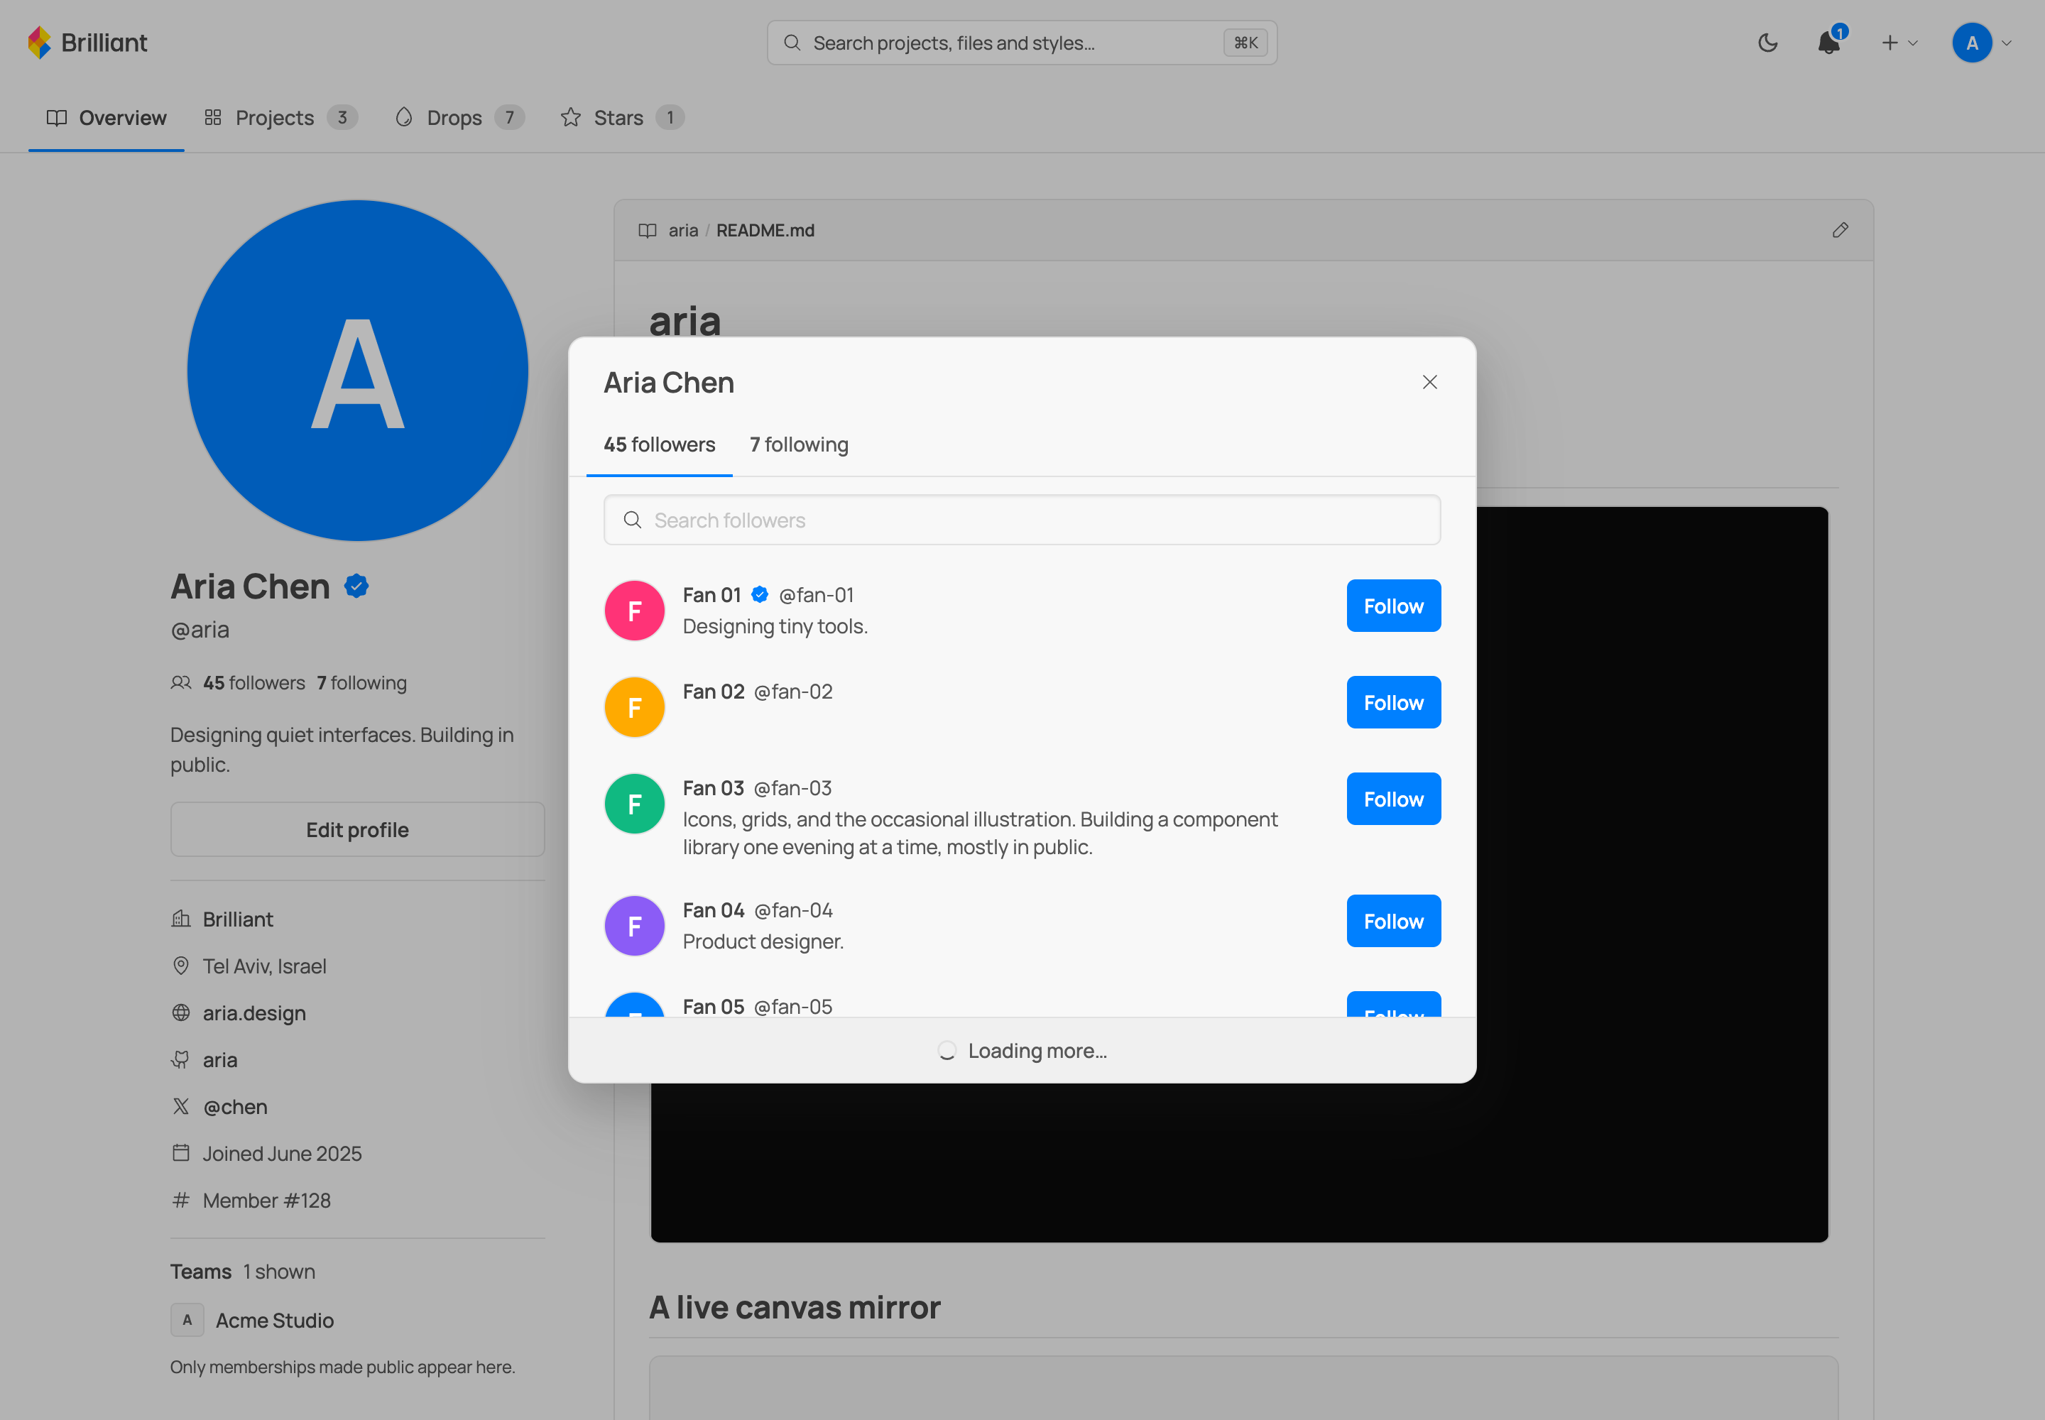Switch to the Projects tab
The width and height of the screenshot is (2045, 1420).
pyautogui.click(x=280, y=117)
